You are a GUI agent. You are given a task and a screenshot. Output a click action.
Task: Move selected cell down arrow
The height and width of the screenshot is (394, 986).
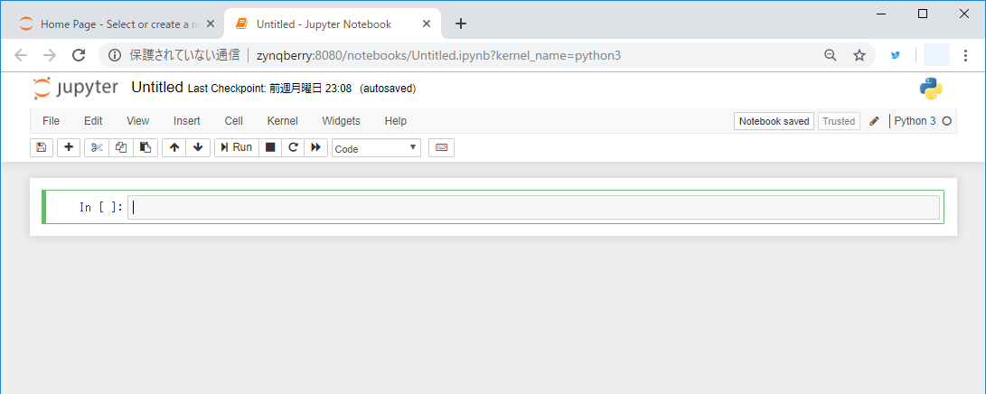198,147
